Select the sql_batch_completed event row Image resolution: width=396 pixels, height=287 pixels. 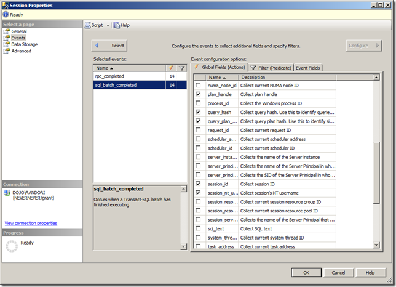[140, 85]
